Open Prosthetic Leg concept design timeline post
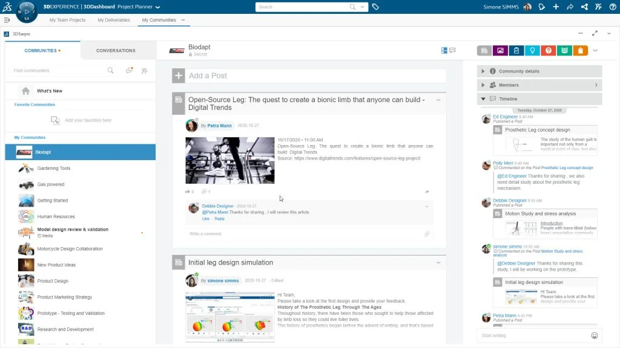Screen dimensions: 620x348 coord(538,130)
